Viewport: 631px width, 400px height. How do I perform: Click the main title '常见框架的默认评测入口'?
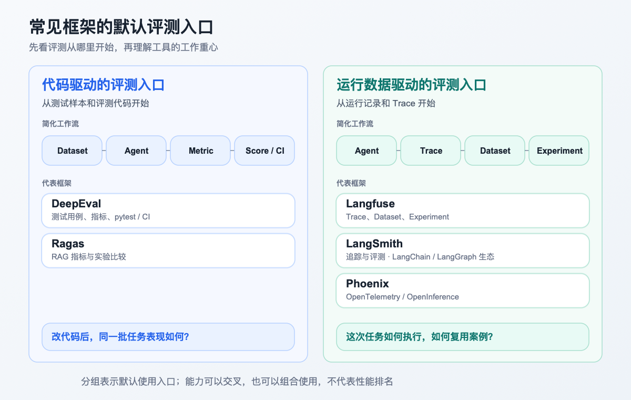(x=121, y=27)
